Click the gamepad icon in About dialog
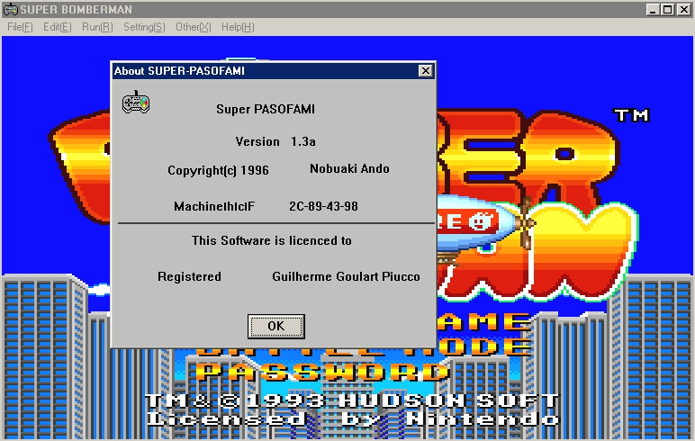This screenshot has width=695, height=441. [136, 103]
